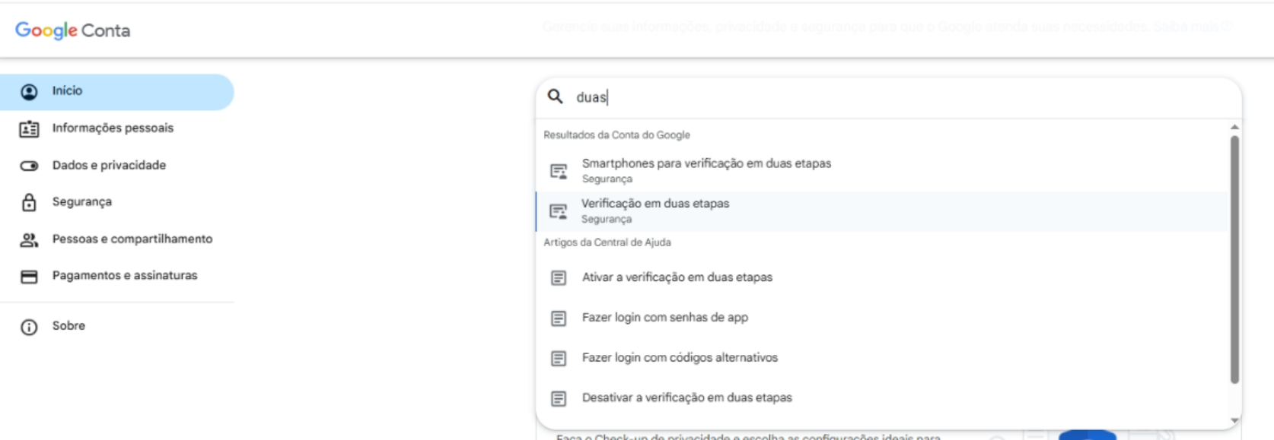The image size is (1274, 440).
Task: Open Desativar a verificação em duas etapas article
Action: pos(882,398)
